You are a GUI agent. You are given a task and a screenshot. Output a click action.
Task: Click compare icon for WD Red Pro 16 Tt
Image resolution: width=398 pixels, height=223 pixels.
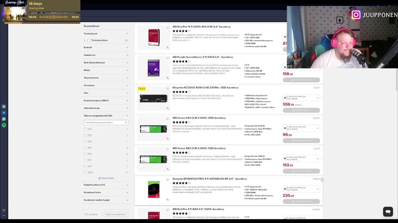(x=168, y=47)
